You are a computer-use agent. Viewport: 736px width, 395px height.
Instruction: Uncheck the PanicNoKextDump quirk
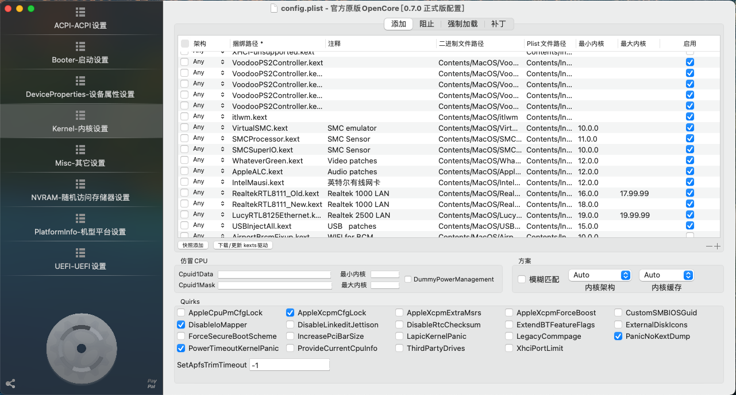618,337
